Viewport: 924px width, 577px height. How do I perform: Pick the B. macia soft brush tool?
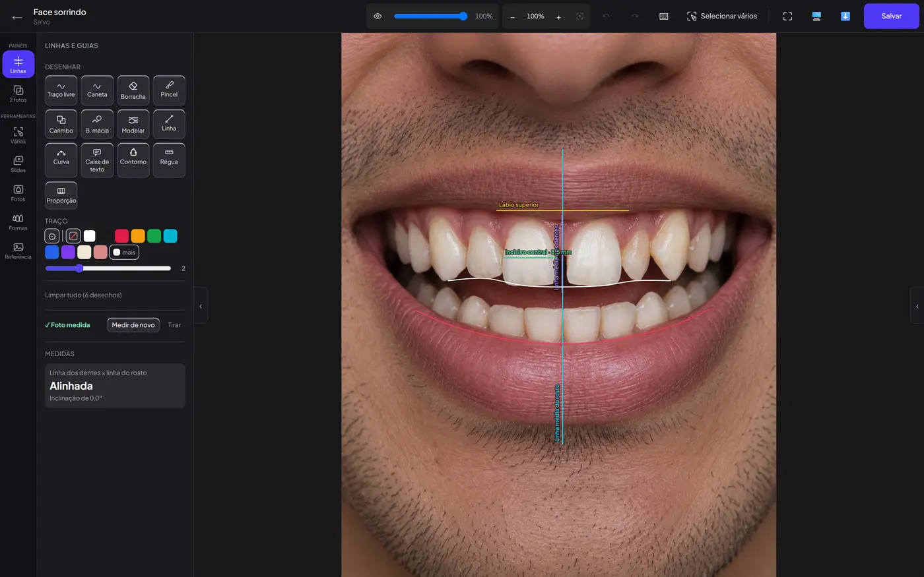(x=97, y=124)
